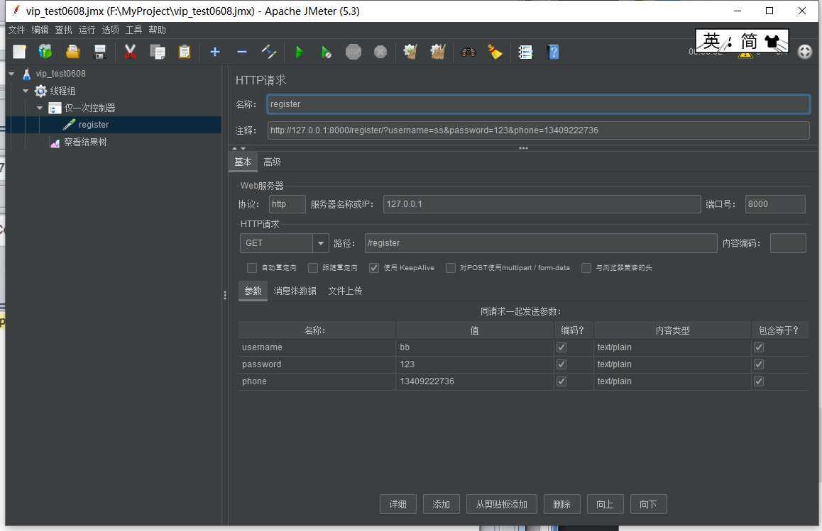Open the 运行 menu
822x531 pixels.
pos(87,30)
